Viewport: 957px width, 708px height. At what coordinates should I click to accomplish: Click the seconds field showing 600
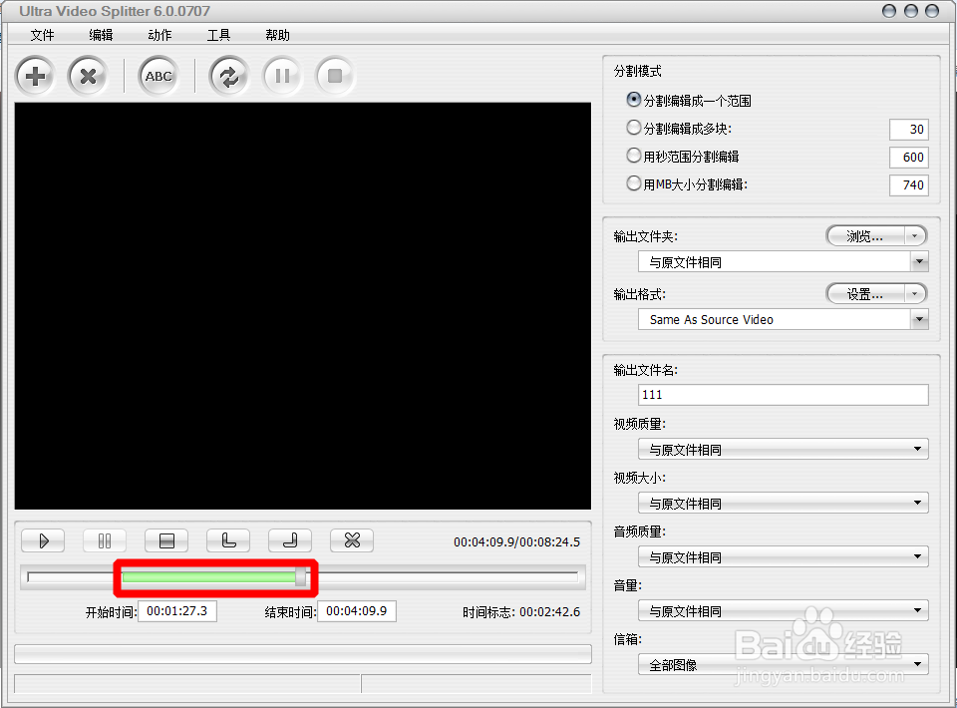909,158
